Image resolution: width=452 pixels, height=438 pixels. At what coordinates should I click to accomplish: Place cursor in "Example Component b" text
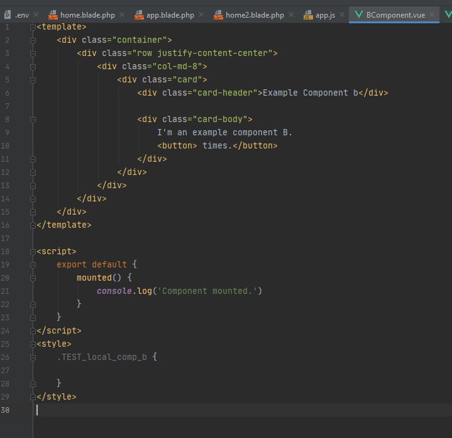tap(311, 93)
